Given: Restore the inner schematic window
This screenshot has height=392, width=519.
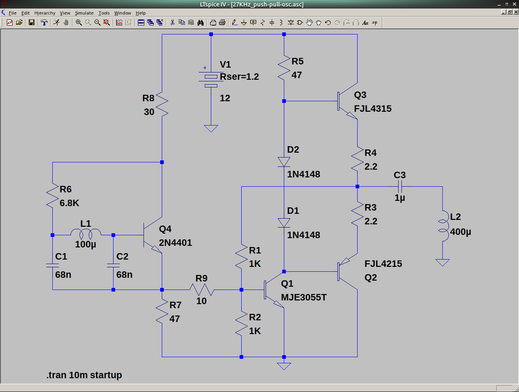Looking at the screenshot, I should point(510,12).
